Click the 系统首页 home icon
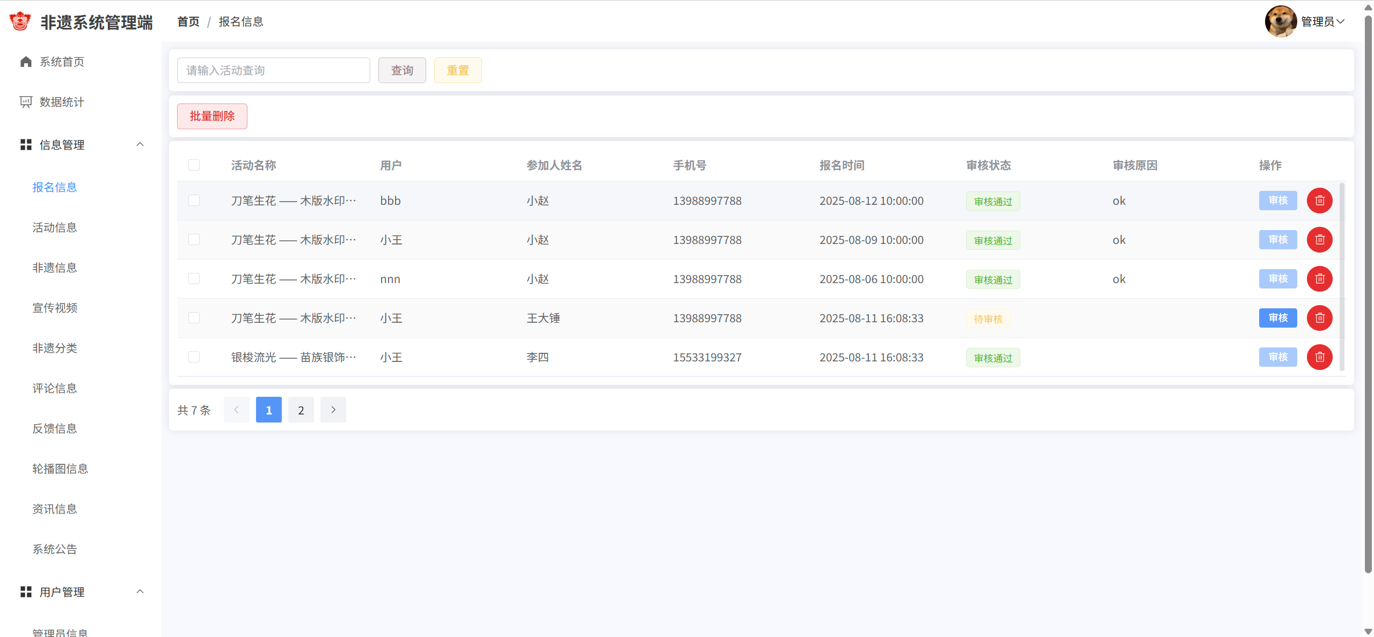 tap(26, 62)
